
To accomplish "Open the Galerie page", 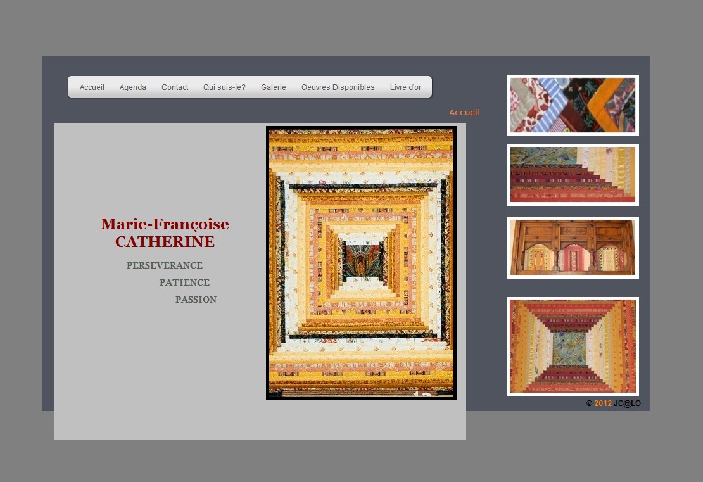I will pos(274,87).
